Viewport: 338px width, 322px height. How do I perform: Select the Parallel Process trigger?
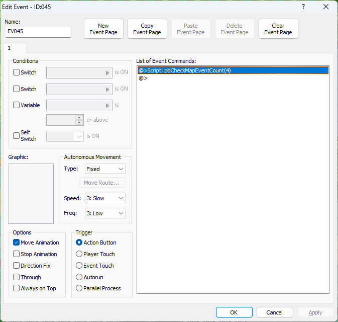coord(79,288)
